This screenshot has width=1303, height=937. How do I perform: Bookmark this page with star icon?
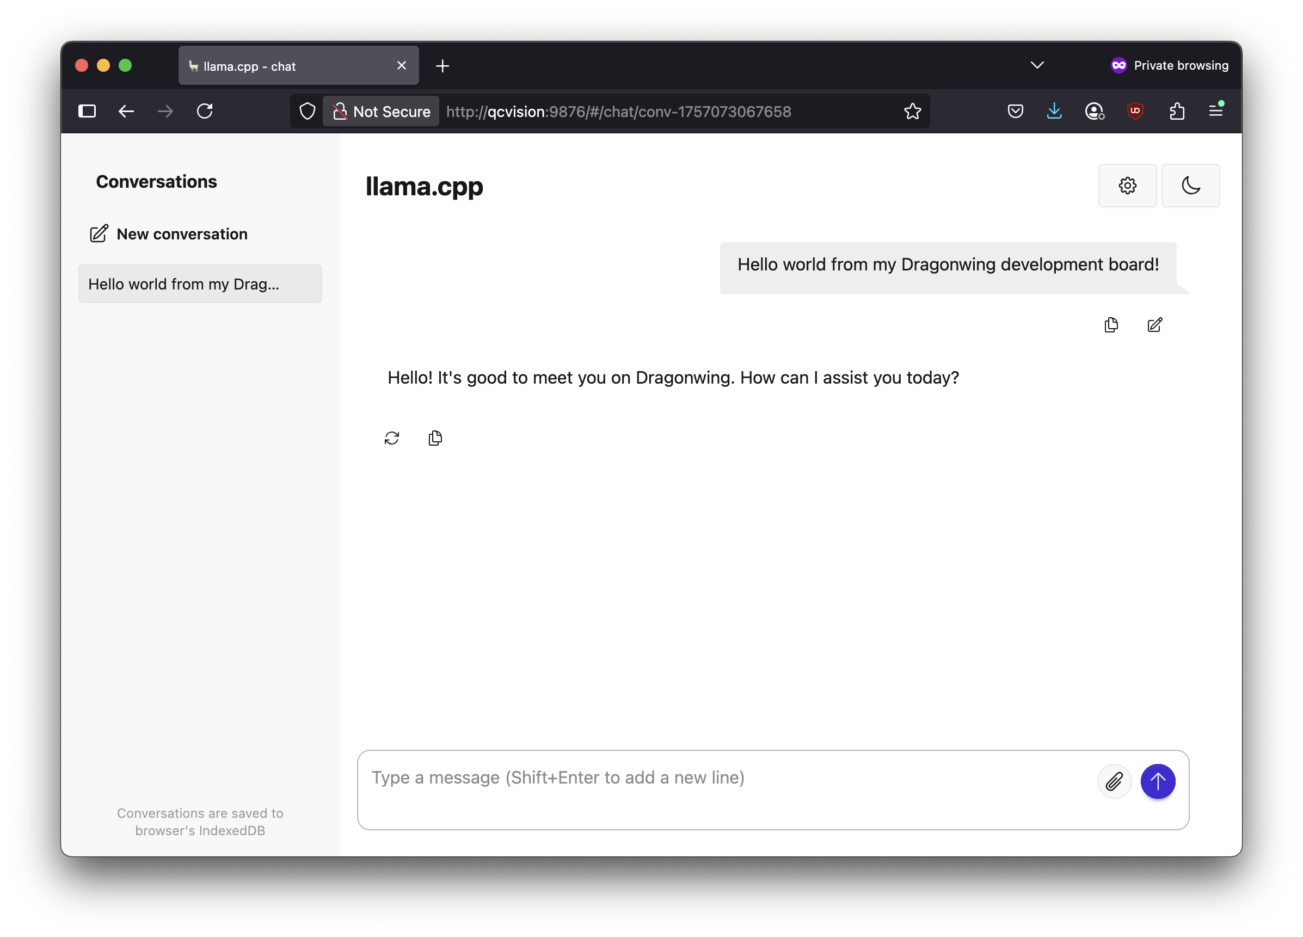(912, 112)
